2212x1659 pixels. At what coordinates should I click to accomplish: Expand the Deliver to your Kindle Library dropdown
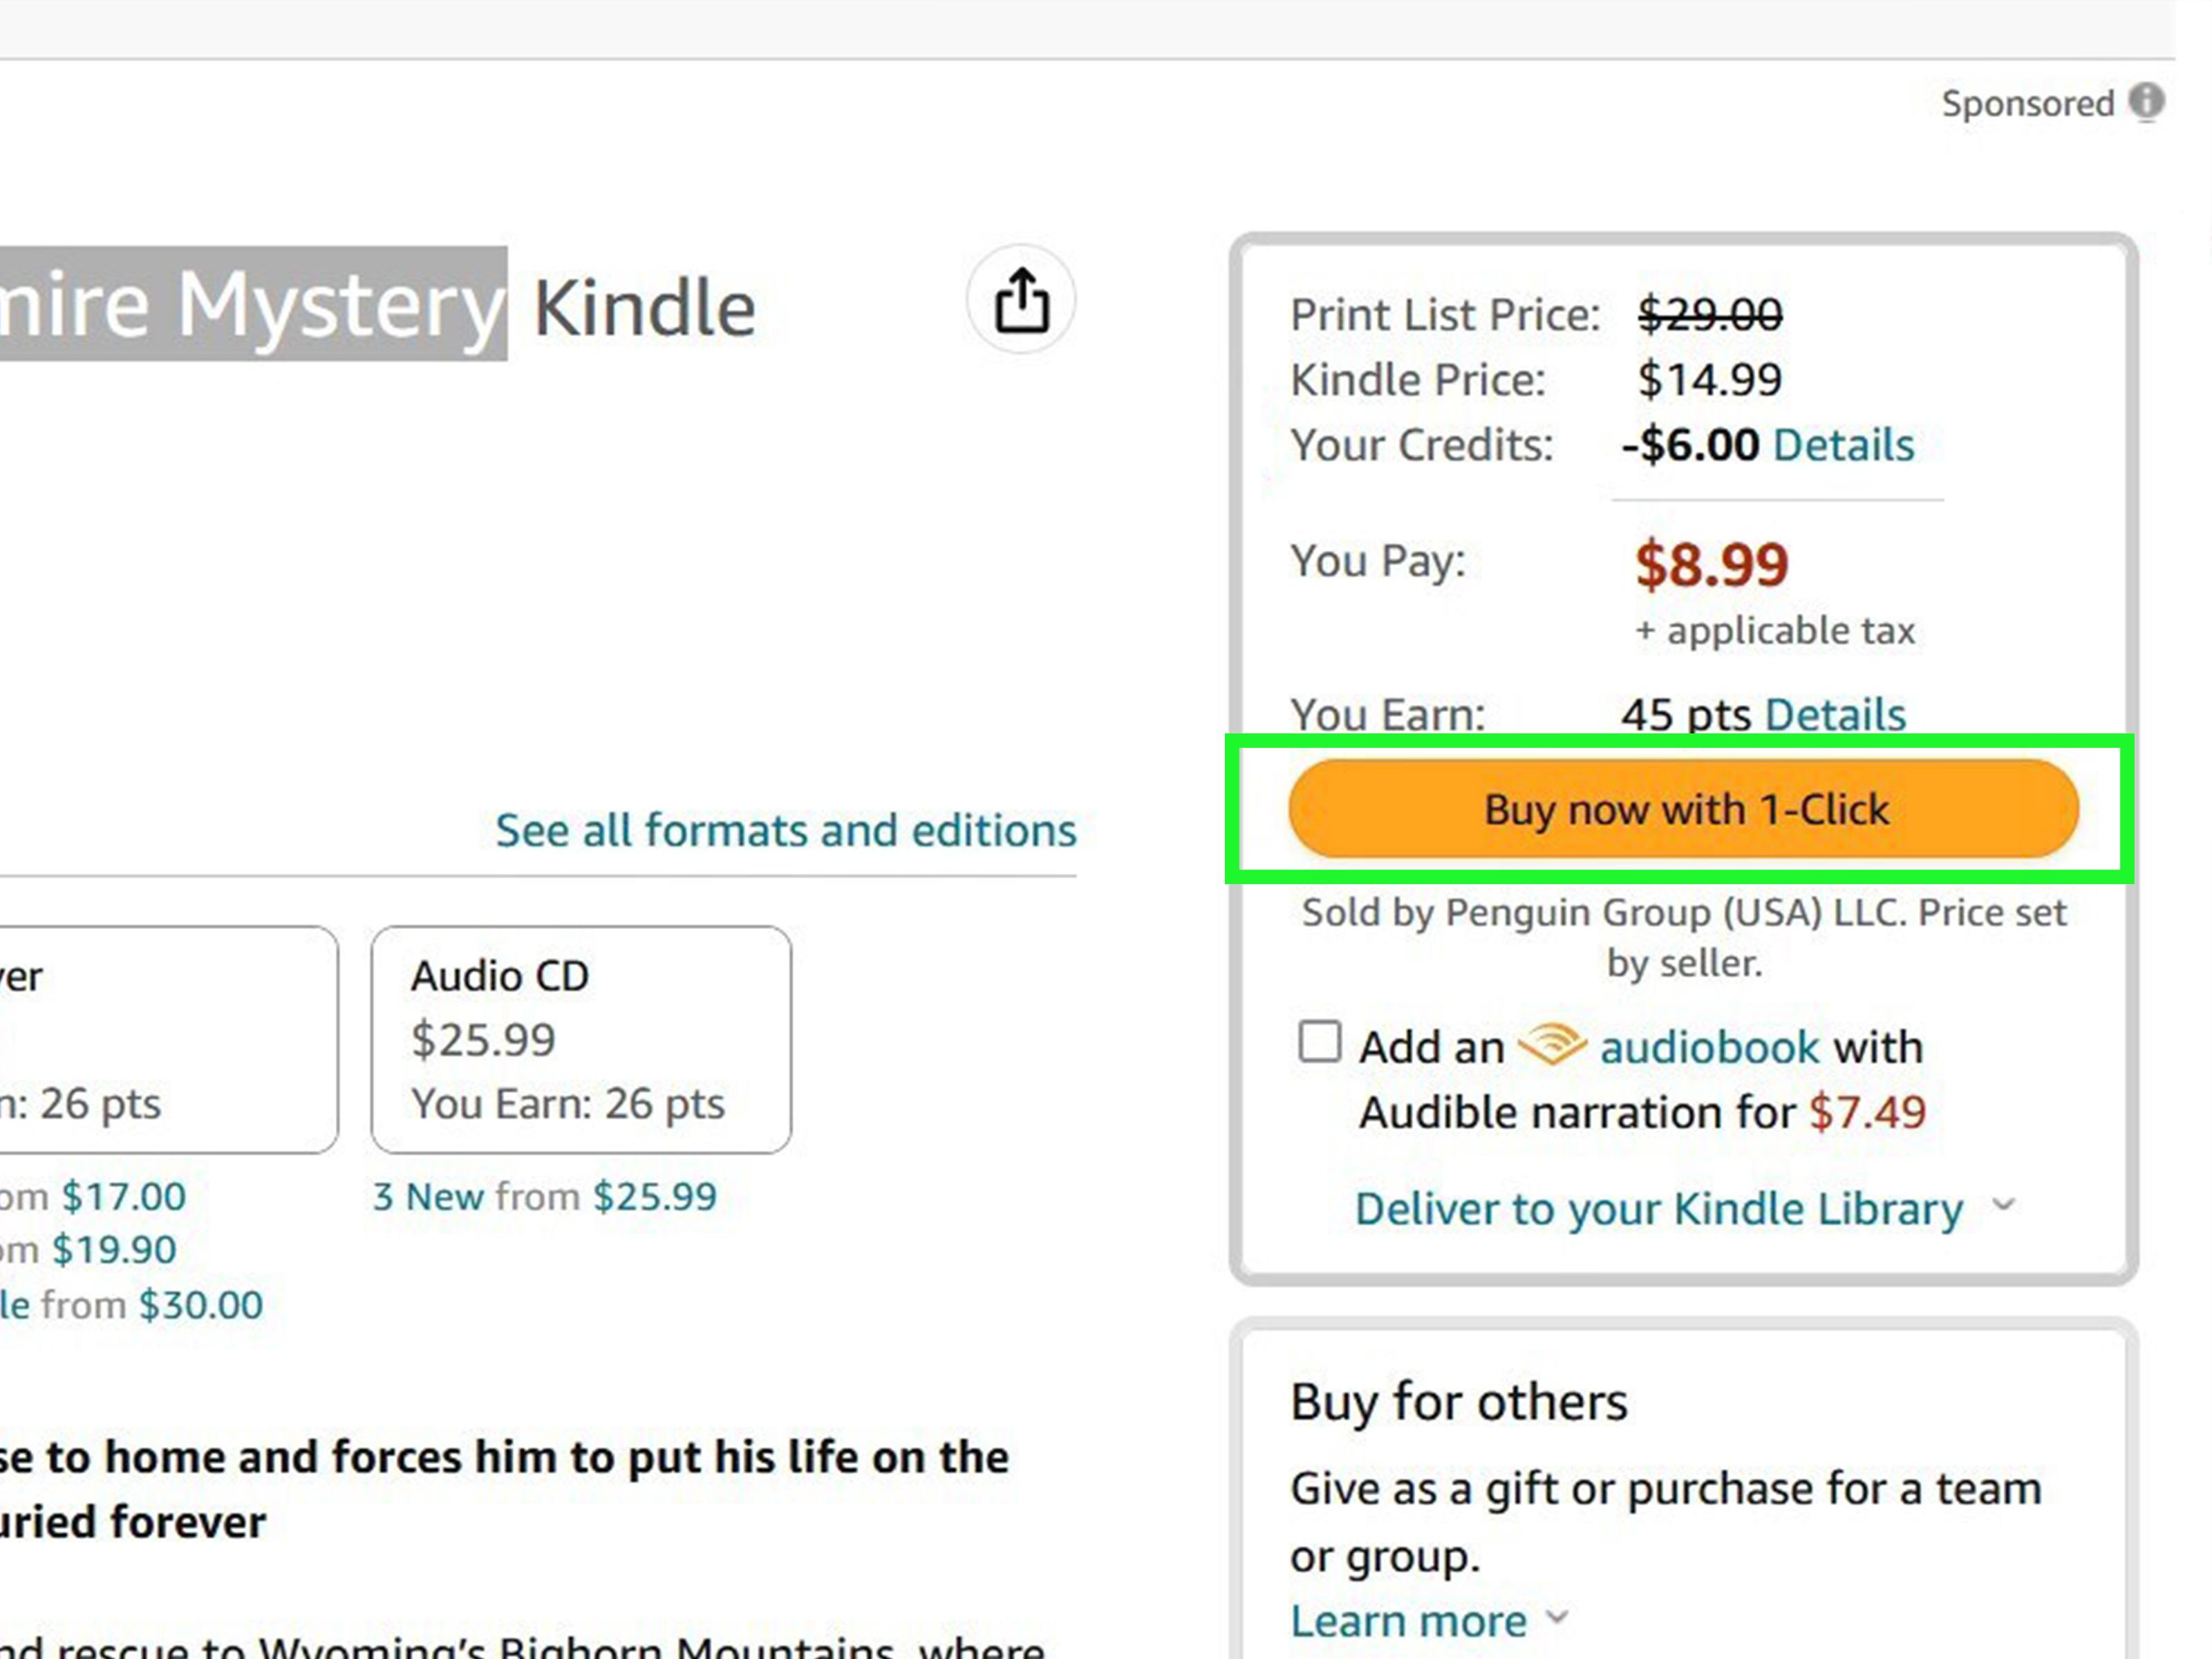2005,1206
